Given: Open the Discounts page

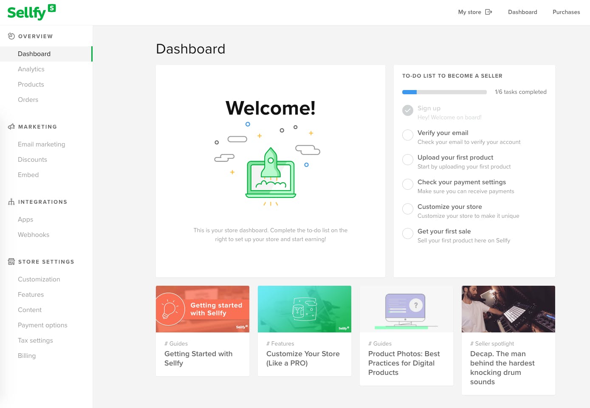Looking at the screenshot, I should click(x=32, y=160).
